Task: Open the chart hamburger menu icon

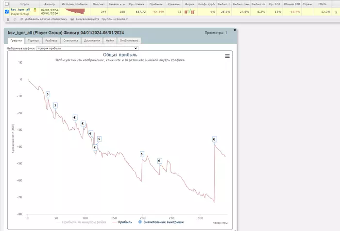Action: [x=227, y=56]
